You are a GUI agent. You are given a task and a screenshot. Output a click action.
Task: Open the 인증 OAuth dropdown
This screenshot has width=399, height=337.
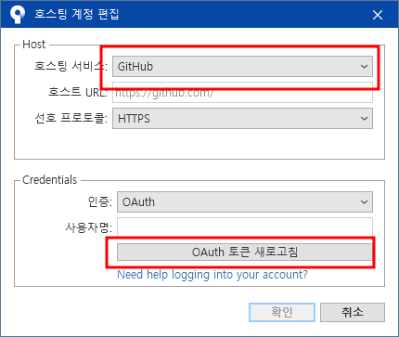point(245,201)
